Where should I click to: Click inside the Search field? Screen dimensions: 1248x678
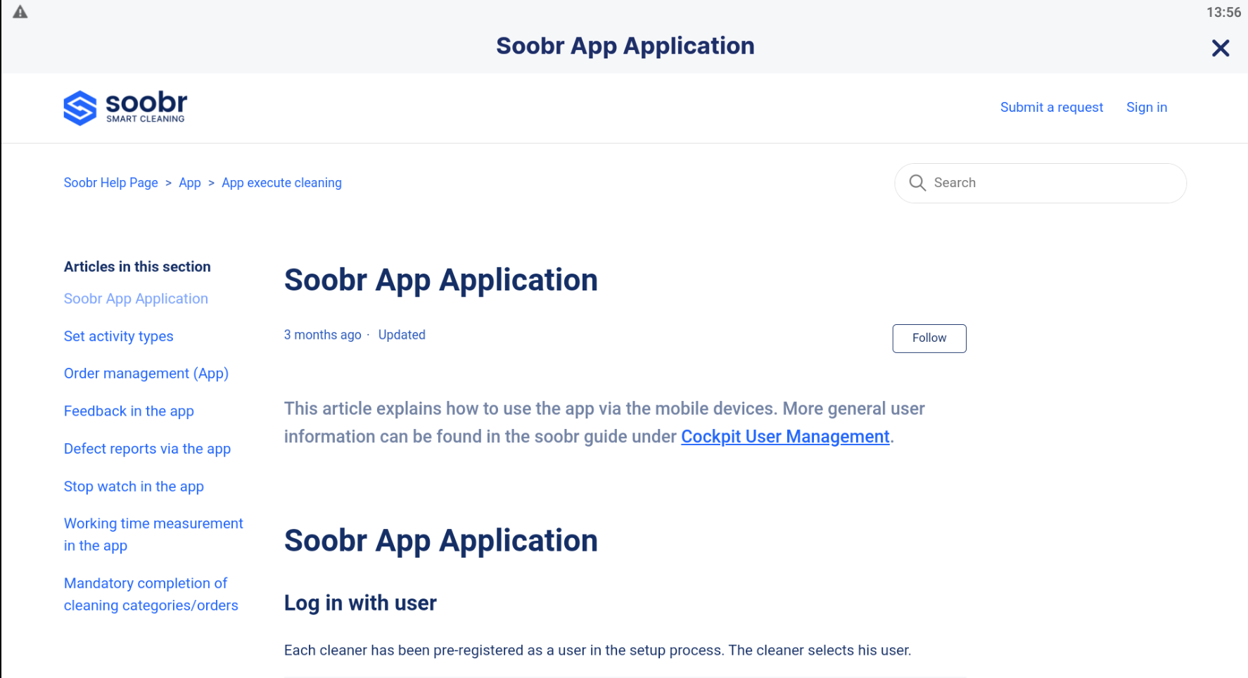(1040, 183)
